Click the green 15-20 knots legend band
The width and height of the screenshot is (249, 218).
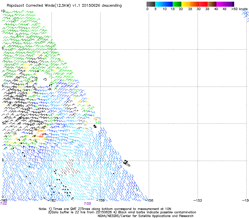177,4
